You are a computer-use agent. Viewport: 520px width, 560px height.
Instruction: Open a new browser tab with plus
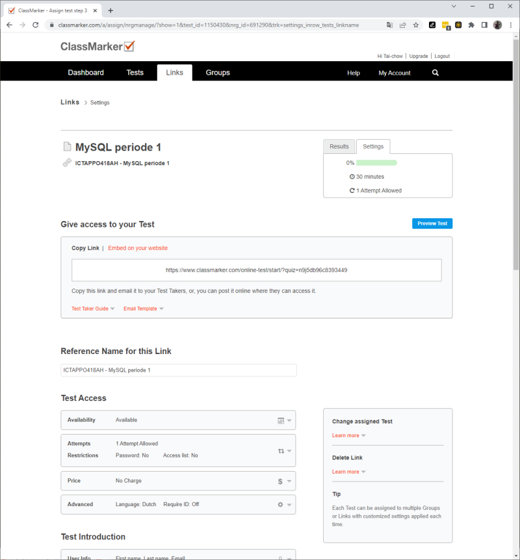pos(110,10)
